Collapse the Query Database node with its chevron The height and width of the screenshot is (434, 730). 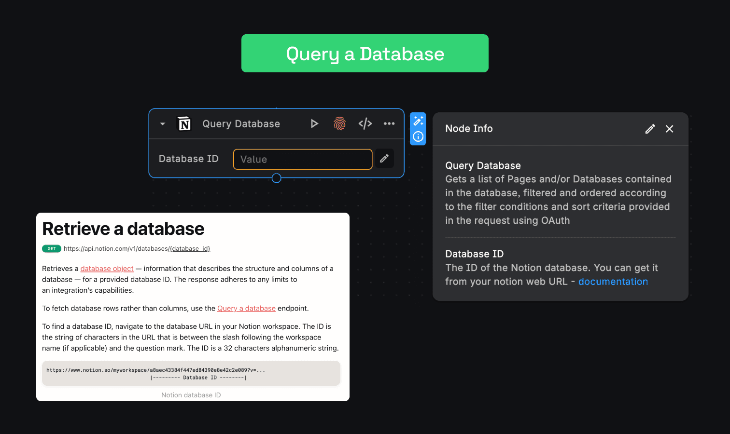pyautogui.click(x=162, y=123)
